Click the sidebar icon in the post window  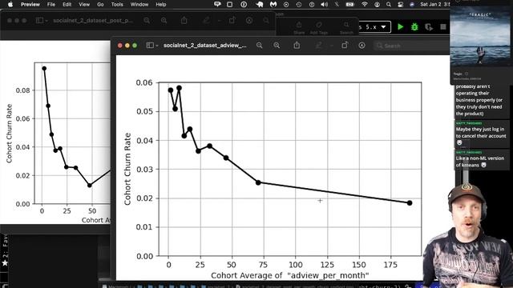(x=39, y=20)
